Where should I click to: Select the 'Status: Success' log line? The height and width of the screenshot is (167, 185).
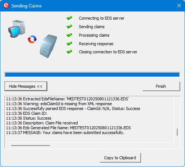[28, 118]
